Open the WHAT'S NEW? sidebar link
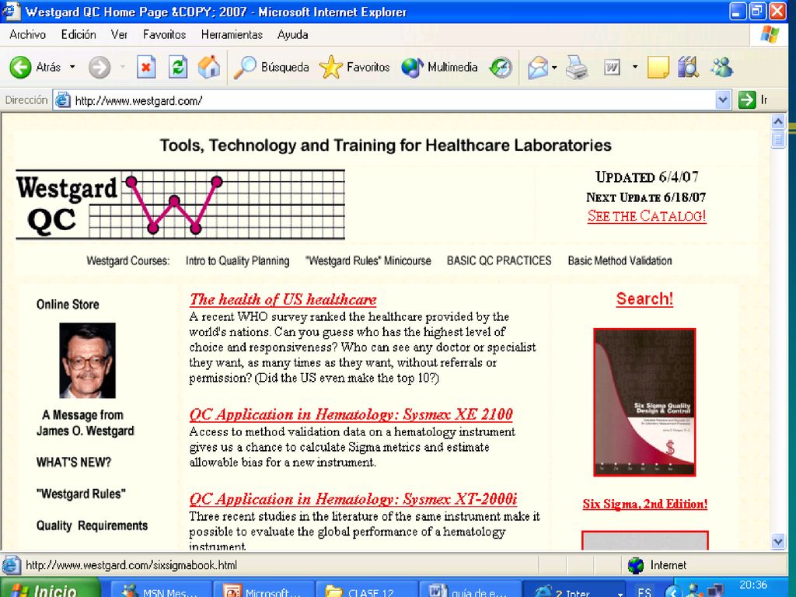The image size is (796, 597). [74, 463]
